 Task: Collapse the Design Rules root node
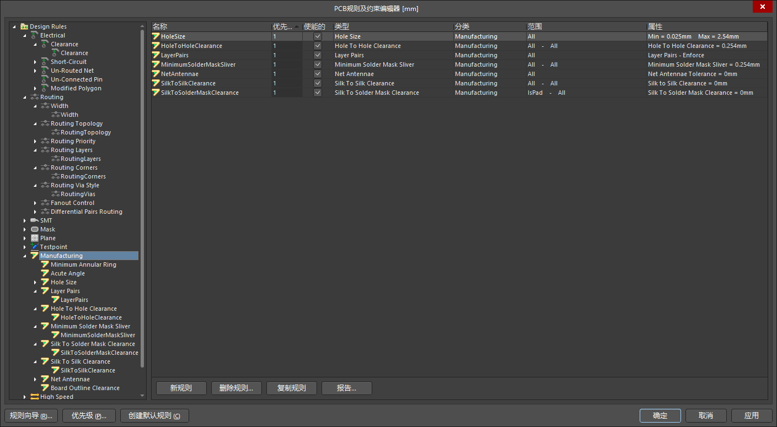(x=14, y=26)
